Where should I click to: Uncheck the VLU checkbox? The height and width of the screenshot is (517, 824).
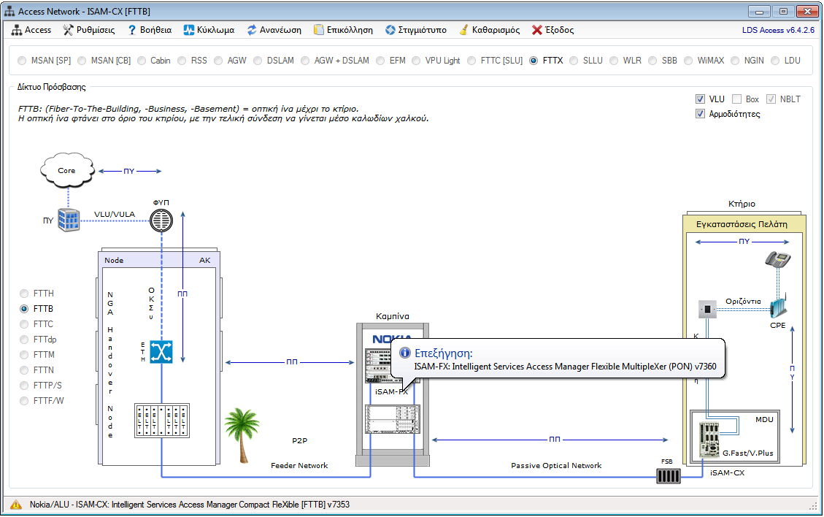click(701, 99)
